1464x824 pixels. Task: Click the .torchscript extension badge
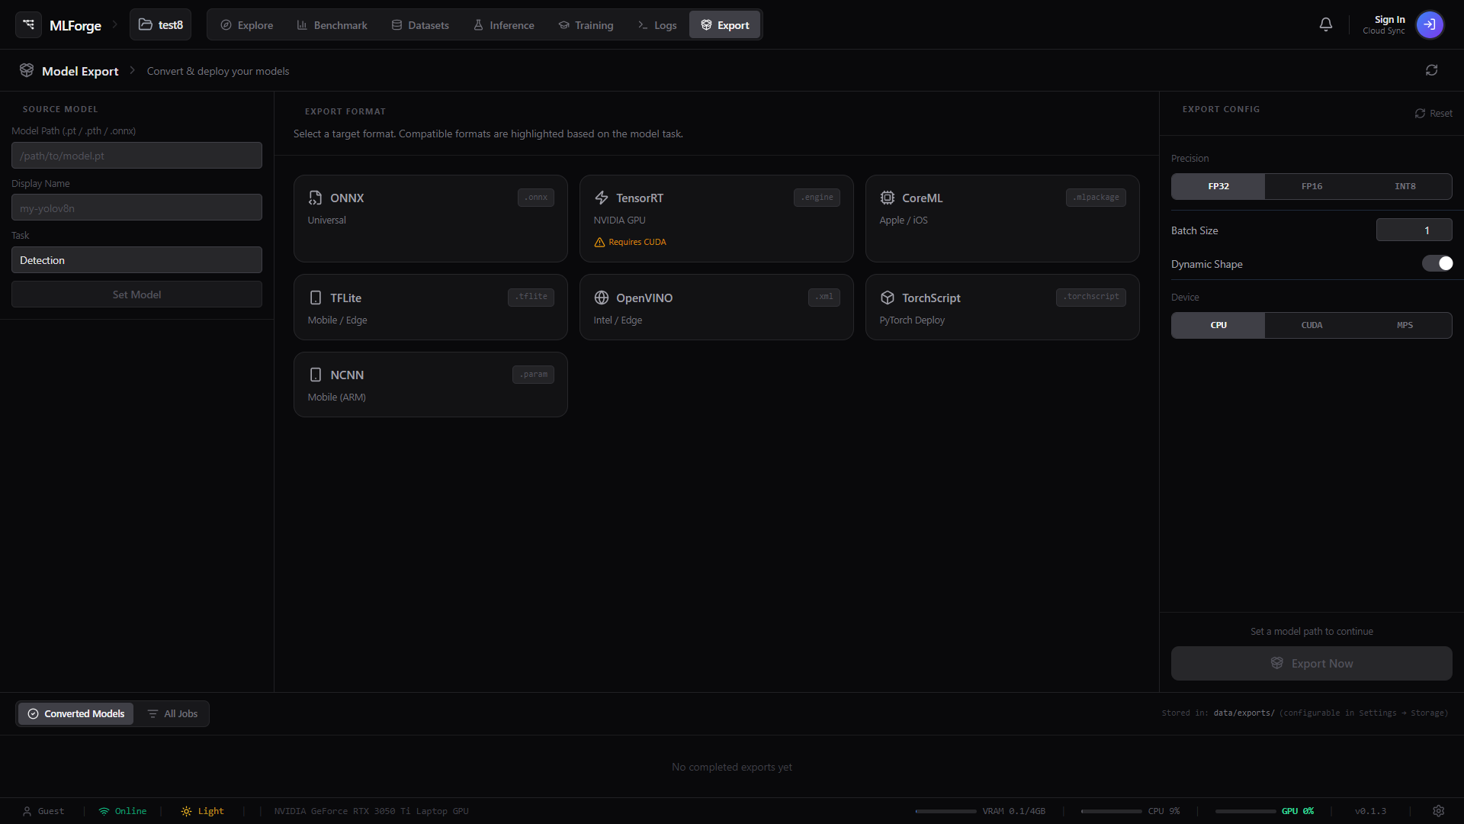(x=1091, y=297)
